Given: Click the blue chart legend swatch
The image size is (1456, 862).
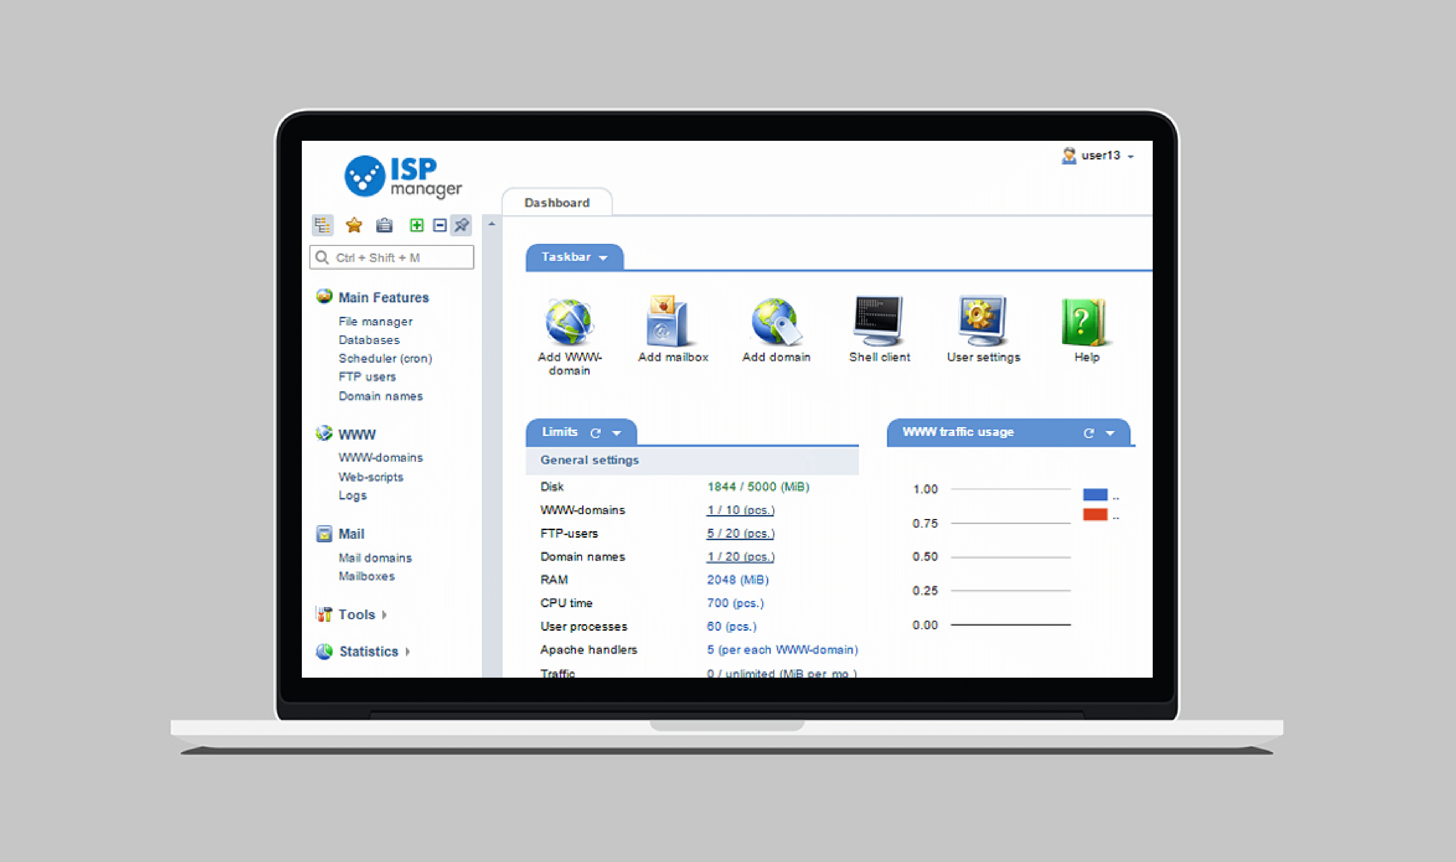Looking at the screenshot, I should pos(1095,495).
